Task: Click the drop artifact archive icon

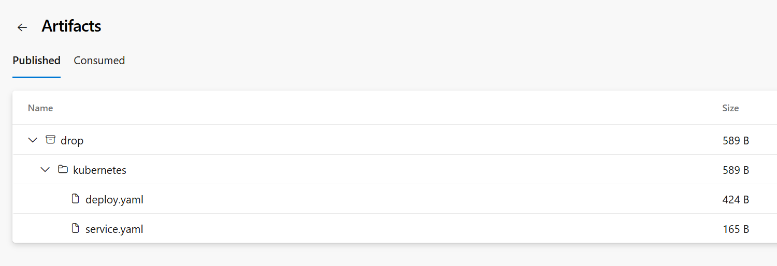Action: [50, 140]
